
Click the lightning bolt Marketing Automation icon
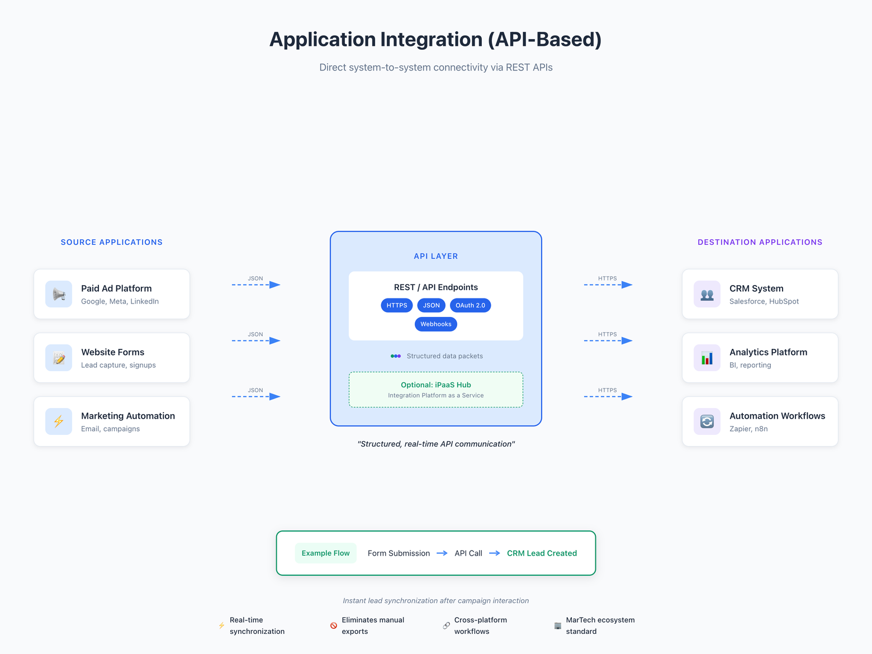coord(58,421)
